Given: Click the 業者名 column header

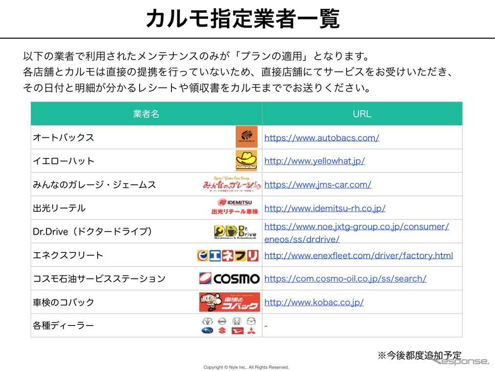Looking at the screenshot, I should (146, 114).
